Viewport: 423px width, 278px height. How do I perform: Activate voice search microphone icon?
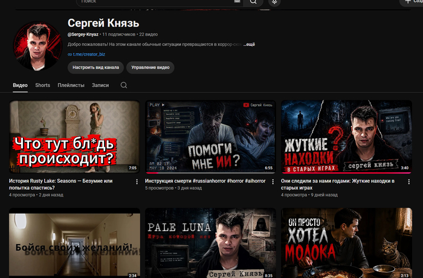click(x=274, y=2)
